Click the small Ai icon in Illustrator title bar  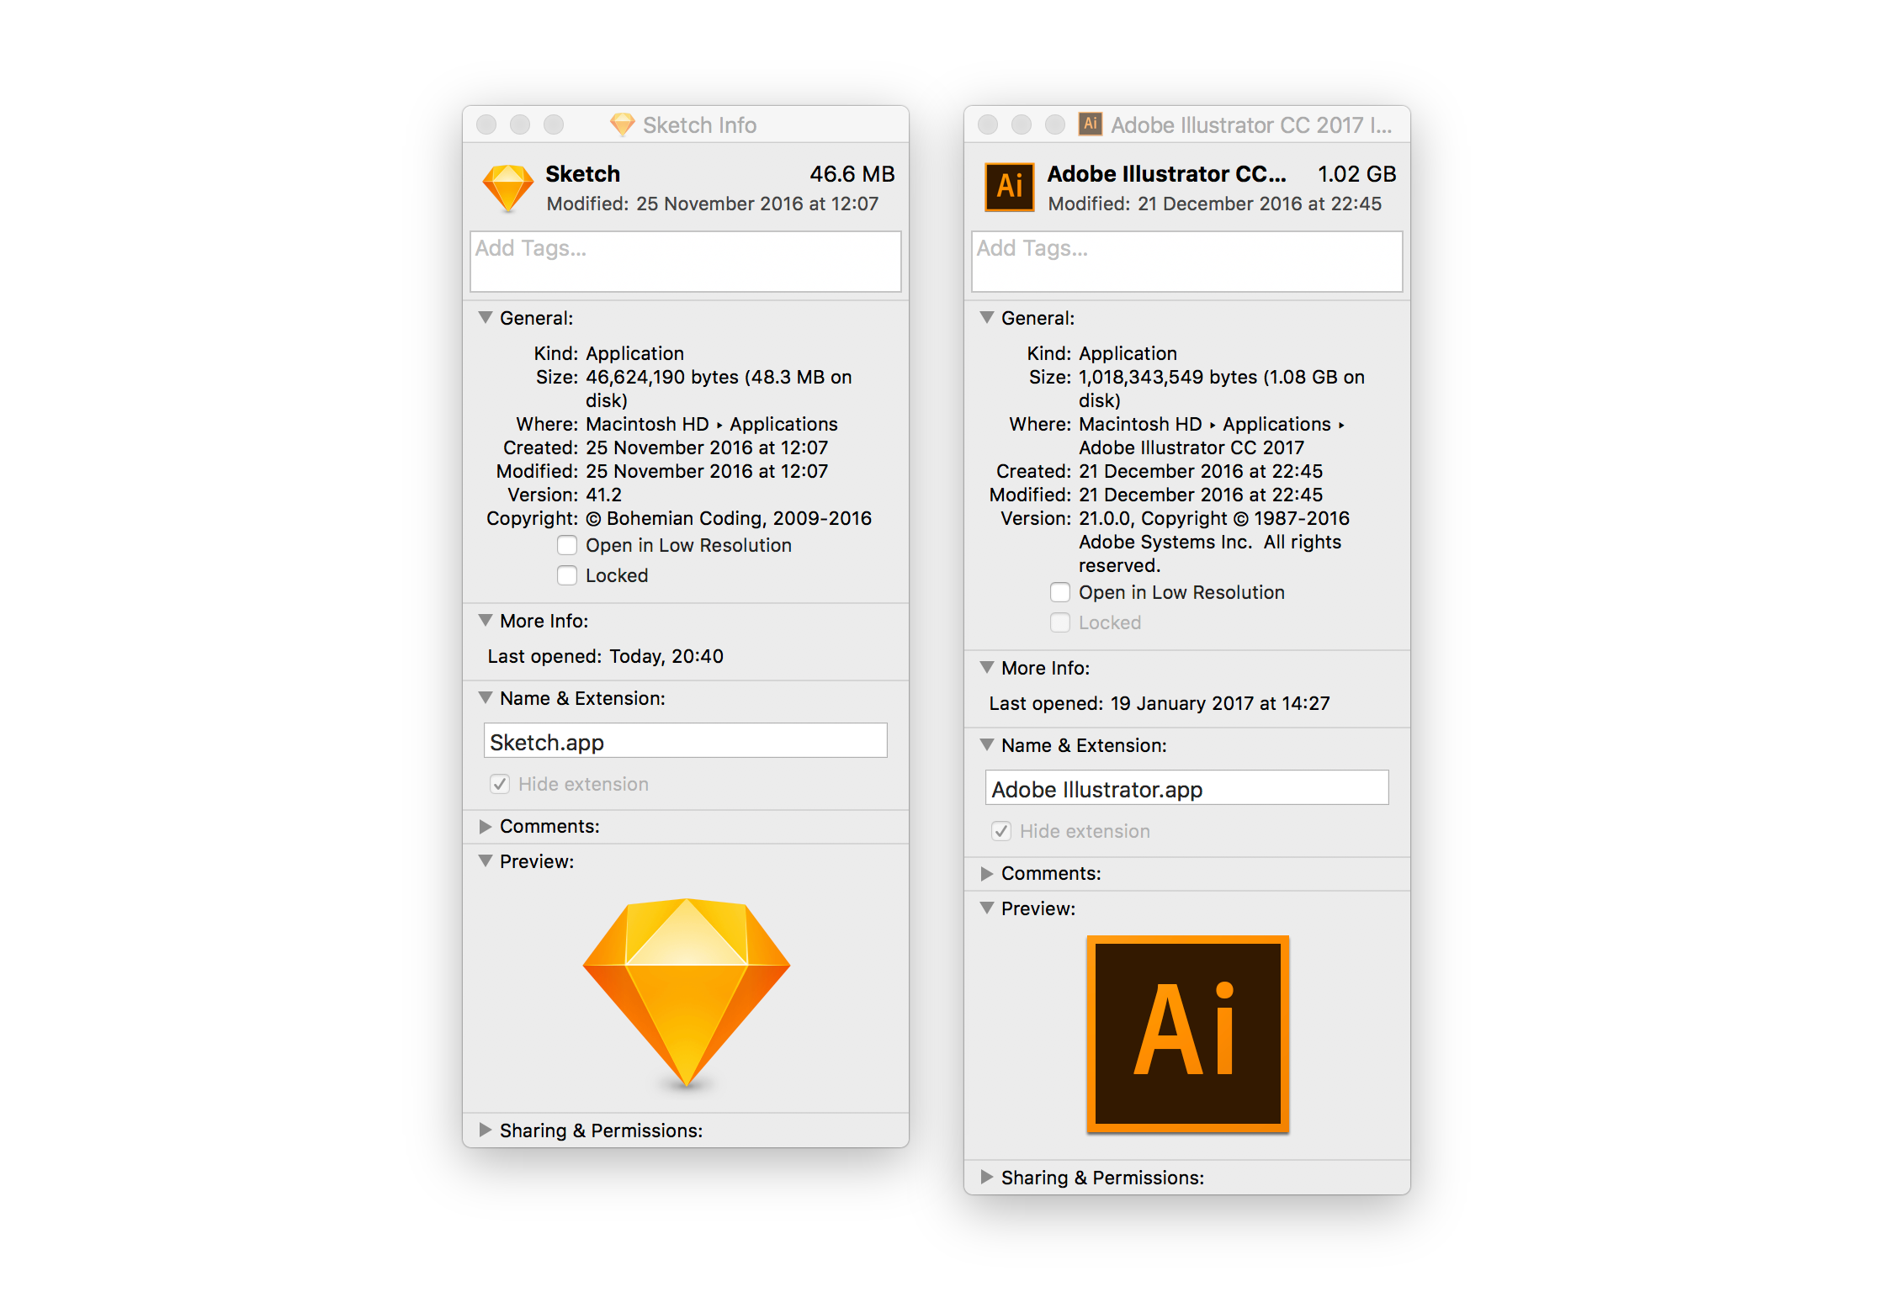pos(1091,124)
